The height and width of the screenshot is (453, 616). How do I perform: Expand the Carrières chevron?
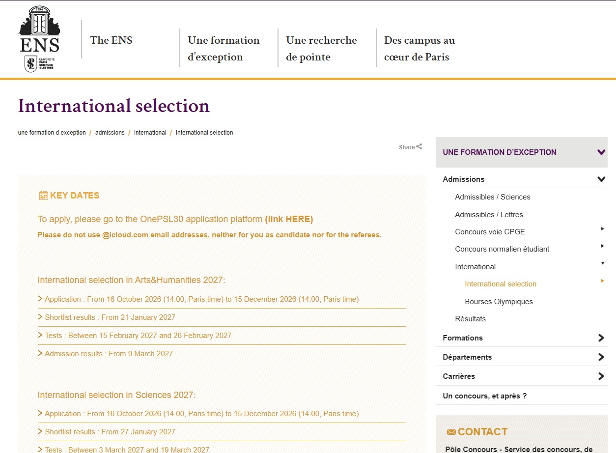pyautogui.click(x=601, y=376)
